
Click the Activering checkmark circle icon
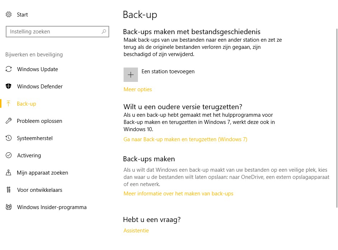(9, 156)
